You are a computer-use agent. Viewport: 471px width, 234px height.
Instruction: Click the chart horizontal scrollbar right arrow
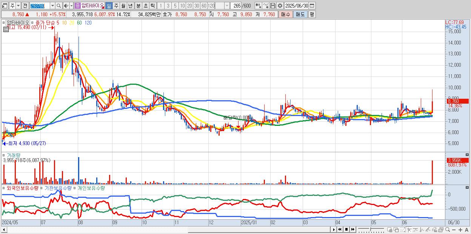(x=333, y=229)
